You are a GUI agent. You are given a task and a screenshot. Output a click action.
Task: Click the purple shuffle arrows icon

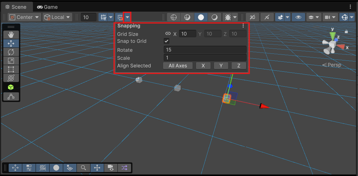click(x=124, y=168)
